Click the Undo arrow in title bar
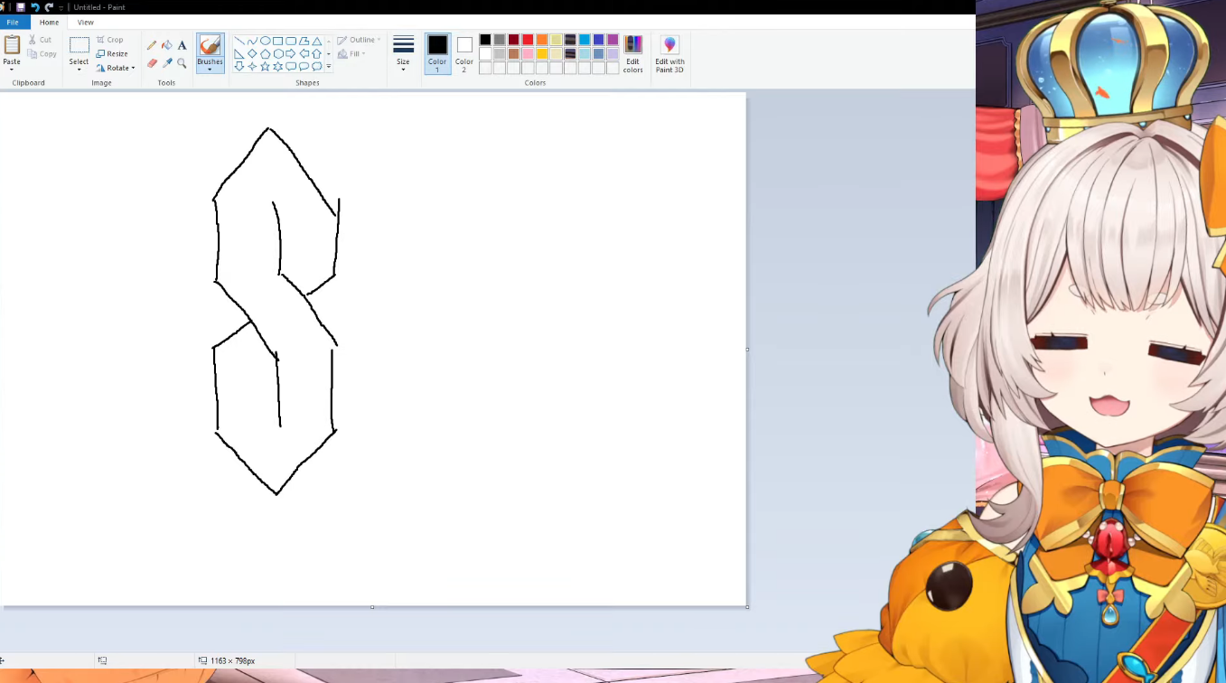This screenshot has height=683, width=1226. click(x=35, y=7)
